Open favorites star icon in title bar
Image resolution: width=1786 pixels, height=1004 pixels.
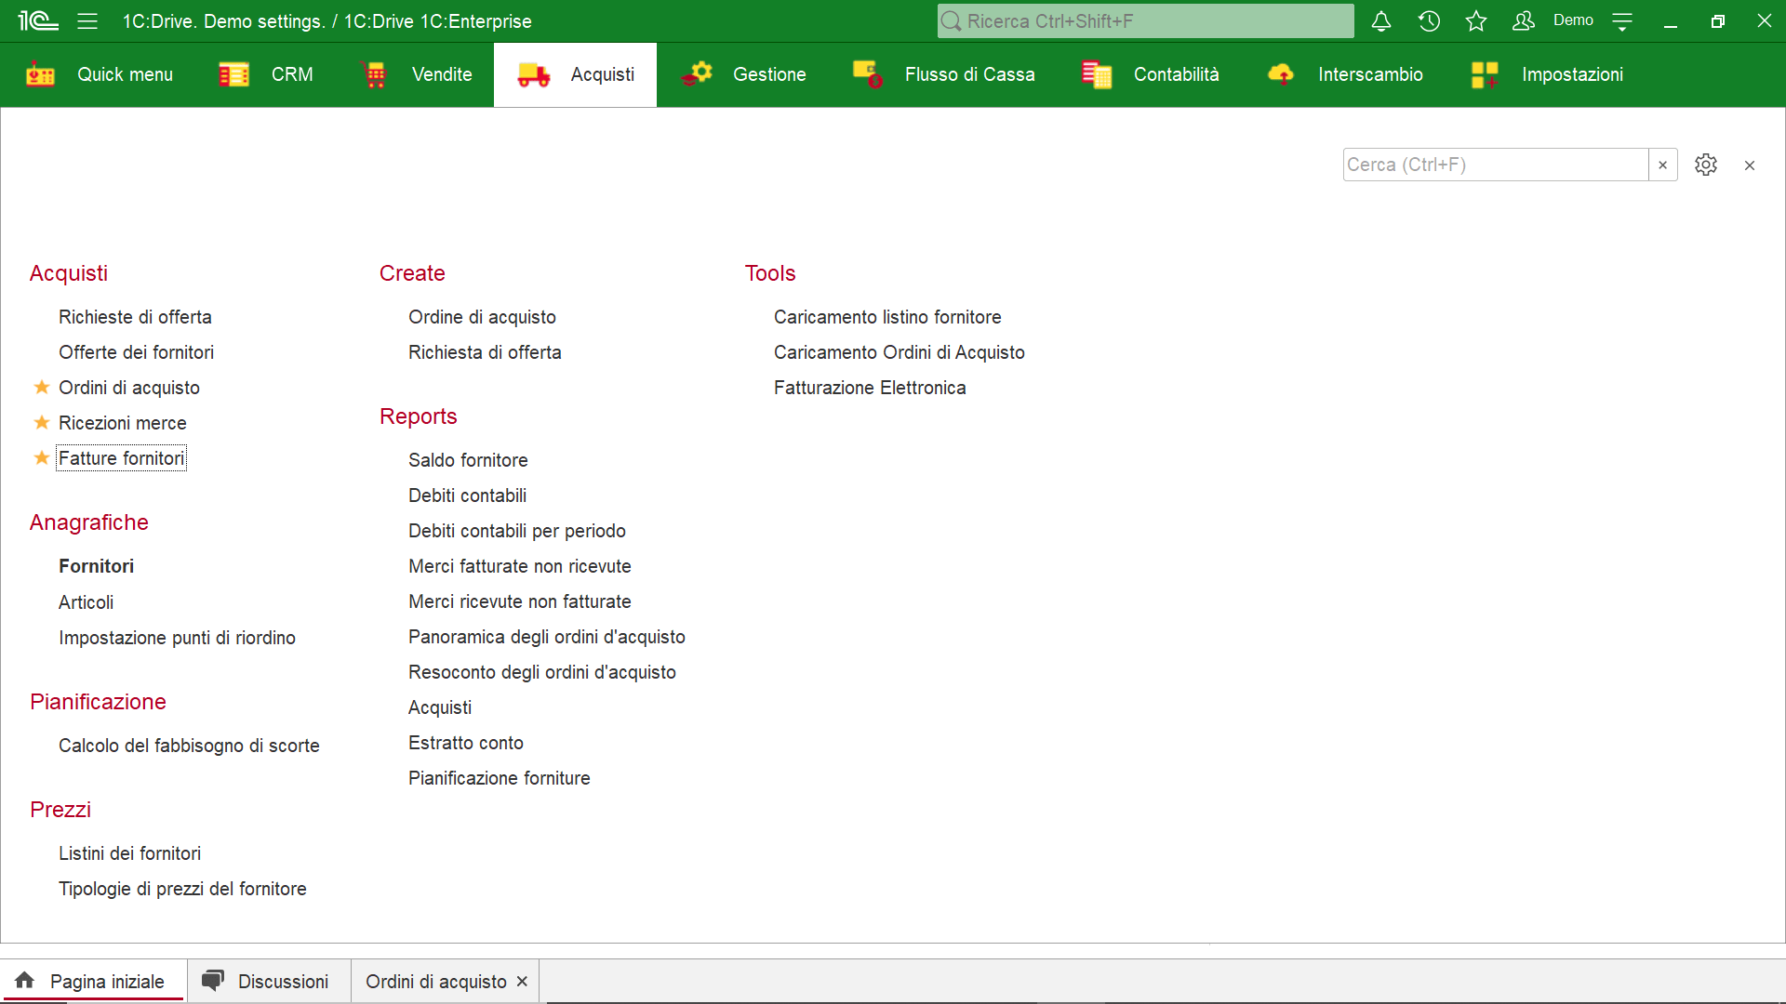1476,20
